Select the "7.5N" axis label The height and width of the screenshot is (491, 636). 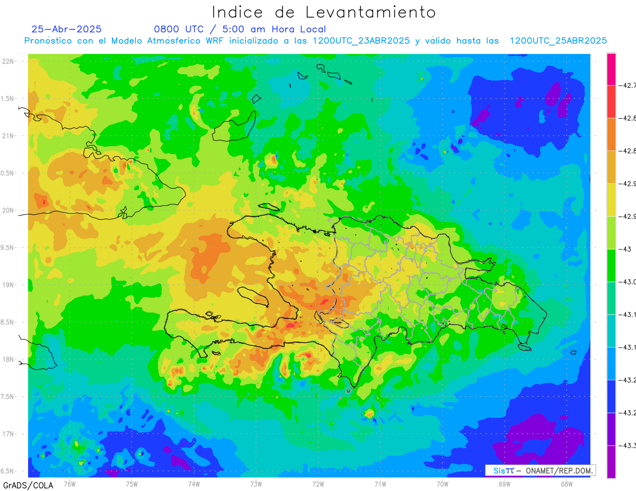pyautogui.click(x=7, y=397)
